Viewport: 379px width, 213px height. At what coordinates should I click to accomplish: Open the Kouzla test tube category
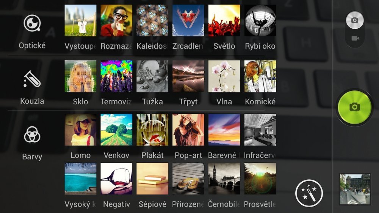point(32,79)
